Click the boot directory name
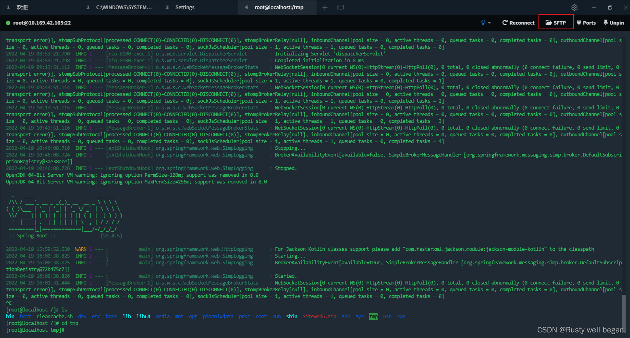 pyautogui.click(x=25, y=317)
